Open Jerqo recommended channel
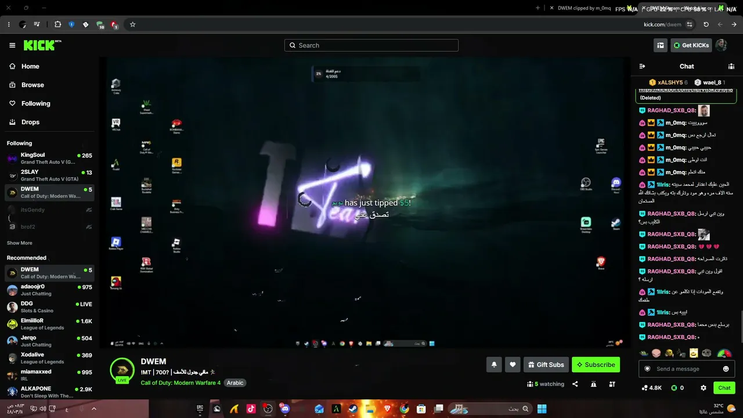Viewport: 743px width, 418px height. (49, 341)
